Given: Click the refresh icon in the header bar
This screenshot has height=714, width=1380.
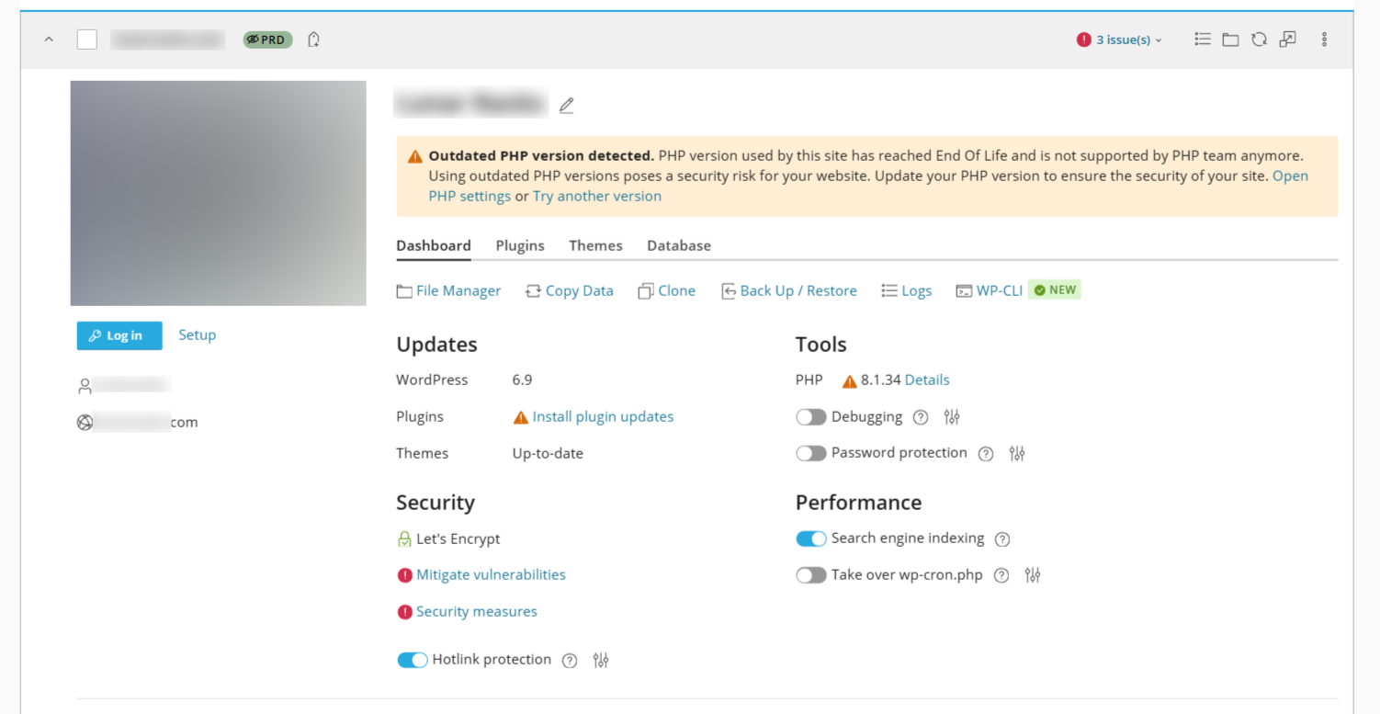Looking at the screenshot, I should click(1259, 40).
